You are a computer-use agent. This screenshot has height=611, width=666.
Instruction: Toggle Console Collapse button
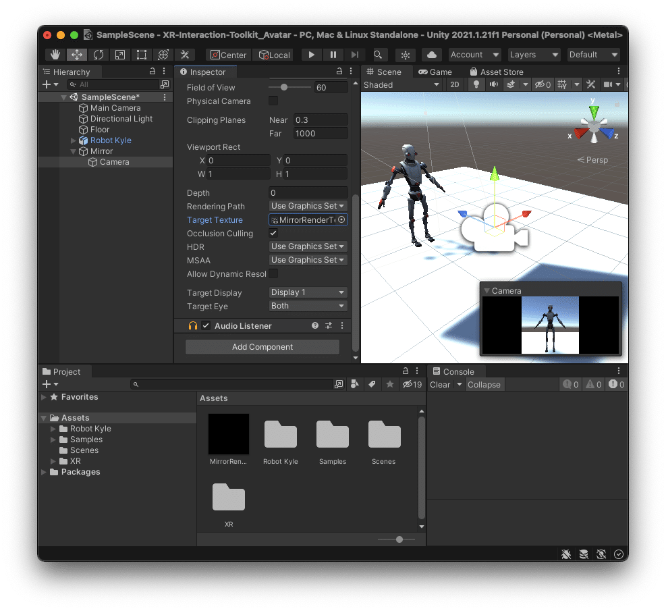484,385
